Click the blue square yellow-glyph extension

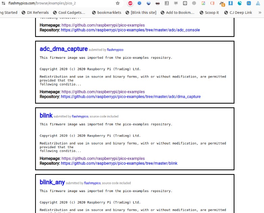tap(249, 3)
